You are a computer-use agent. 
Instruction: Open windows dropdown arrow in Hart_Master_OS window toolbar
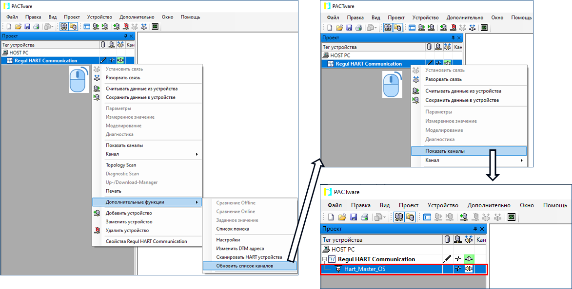385,217
